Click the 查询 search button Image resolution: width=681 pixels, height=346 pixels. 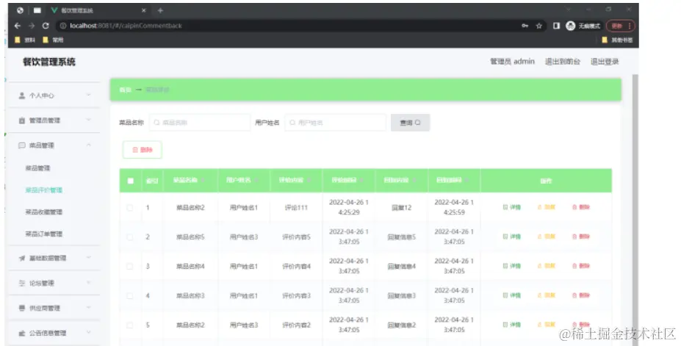(x=410, y=123)
